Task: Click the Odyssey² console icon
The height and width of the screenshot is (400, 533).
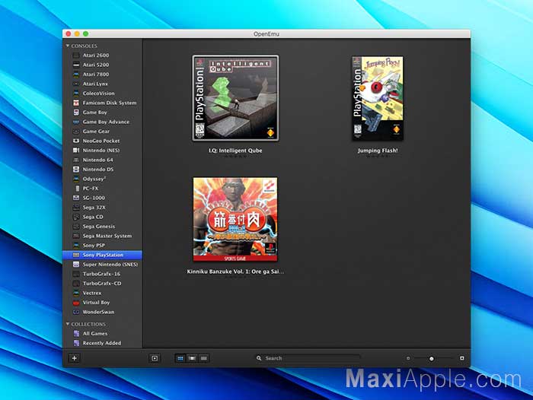Action: (76, 179)
